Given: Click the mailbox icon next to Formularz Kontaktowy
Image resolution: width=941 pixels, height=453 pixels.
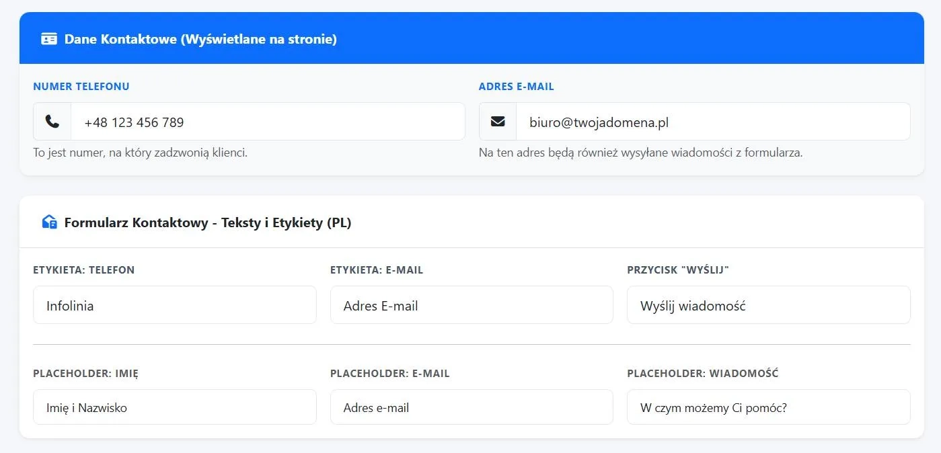Looking at the screenshot, I should [49, 222].
